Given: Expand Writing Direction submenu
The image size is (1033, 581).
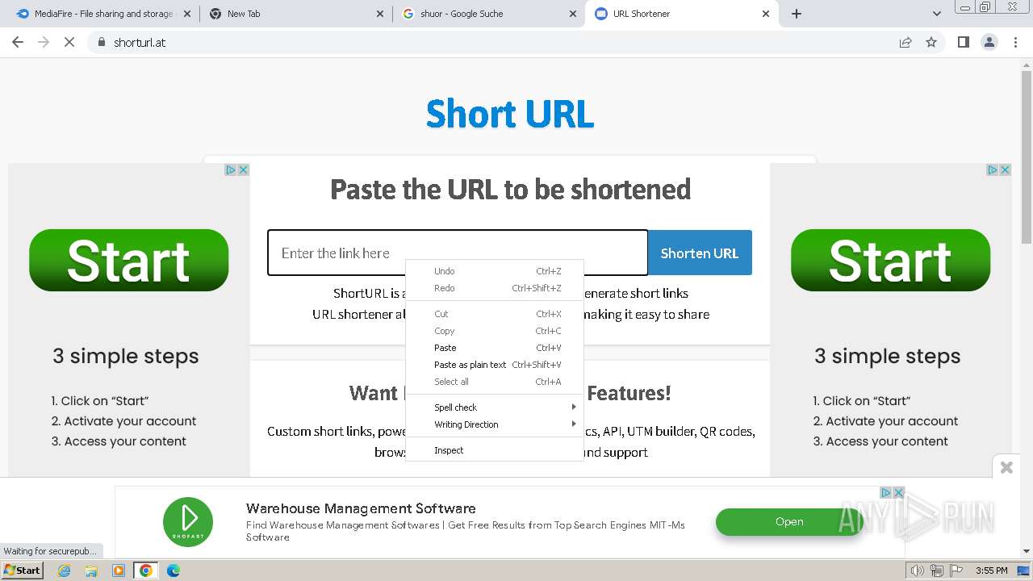Looking at the screenshot, I should point(494,424).
